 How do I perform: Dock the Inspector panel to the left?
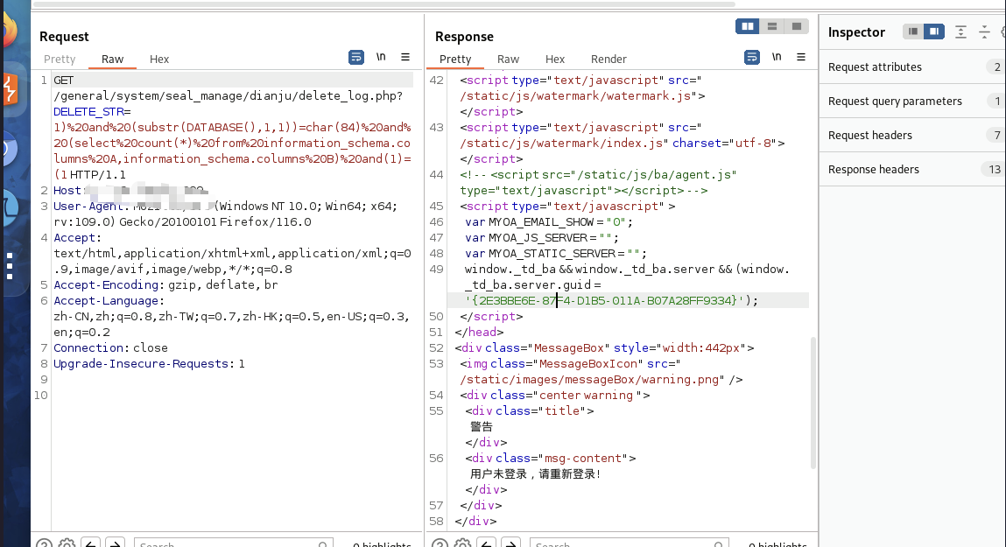[x=913, y=32]
